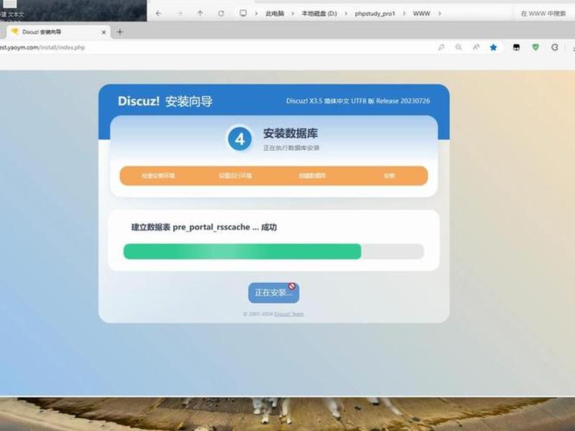This screenshot has width=575, height=431.
Task: Click the 创建数据库 step label
Action: (x=312, y=175)
